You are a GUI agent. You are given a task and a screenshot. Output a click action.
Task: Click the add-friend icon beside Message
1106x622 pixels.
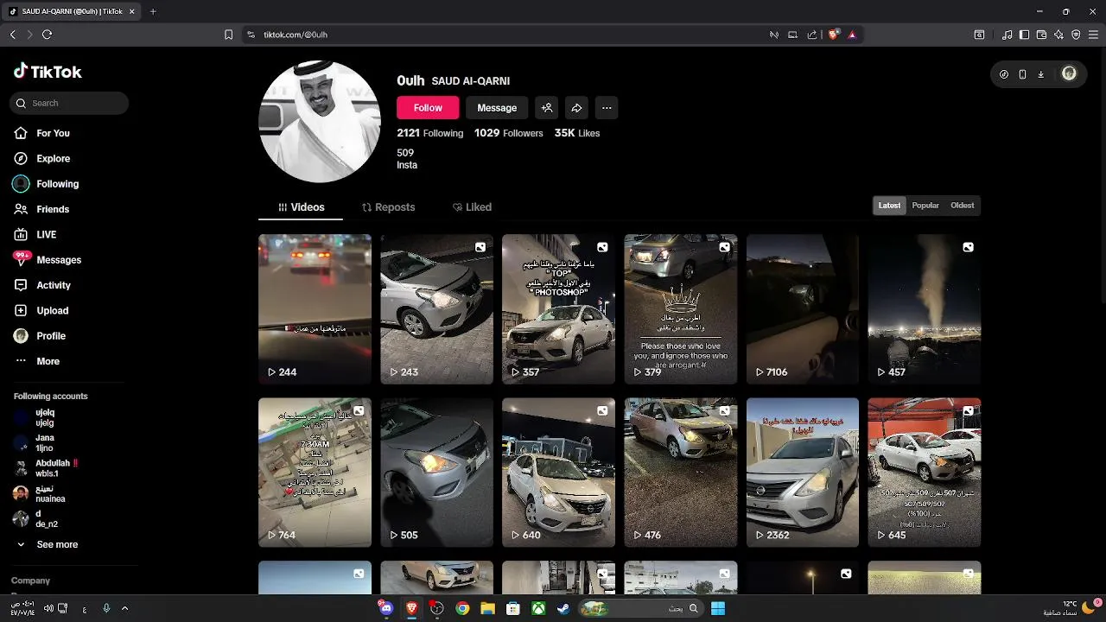click(x=546, y=108)
